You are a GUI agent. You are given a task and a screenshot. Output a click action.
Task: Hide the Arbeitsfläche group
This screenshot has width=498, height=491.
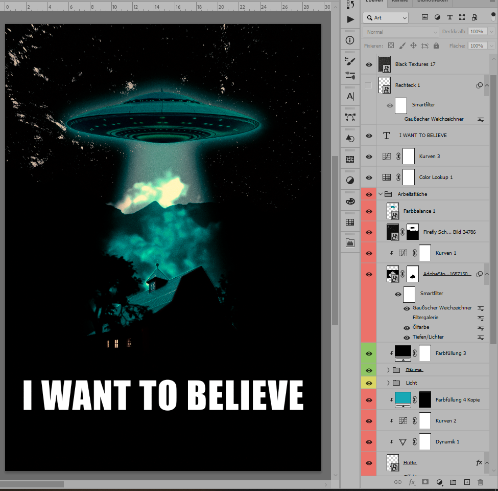369,194
